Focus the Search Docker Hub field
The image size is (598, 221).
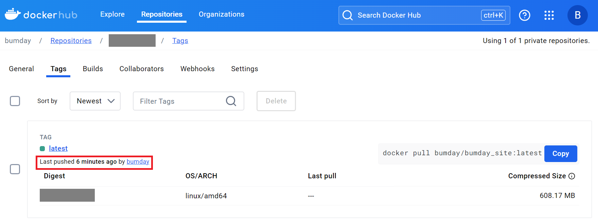point(424,15)
